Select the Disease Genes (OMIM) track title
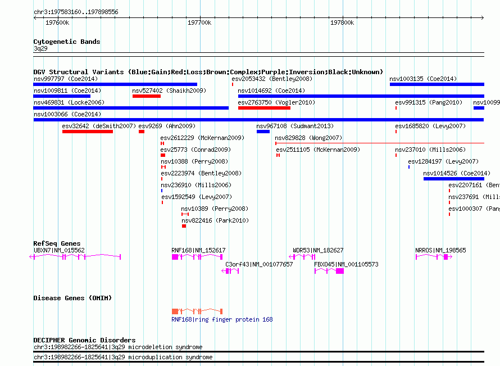The height and width of the screenshot is (366, 500). (x=72, y=298)
